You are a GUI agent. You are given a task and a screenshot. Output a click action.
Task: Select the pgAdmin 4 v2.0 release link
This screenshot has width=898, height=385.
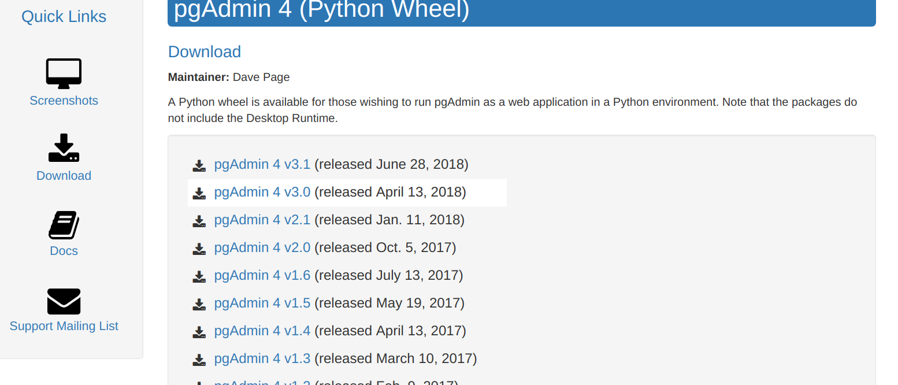pos(262,247)
